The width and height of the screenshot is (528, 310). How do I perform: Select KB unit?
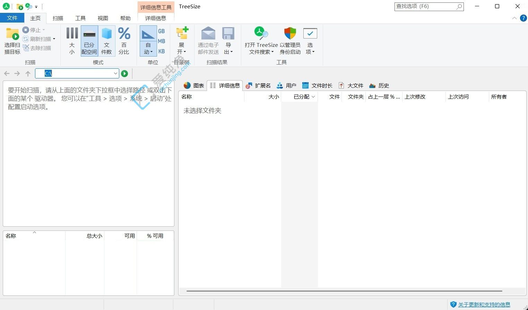162,51
